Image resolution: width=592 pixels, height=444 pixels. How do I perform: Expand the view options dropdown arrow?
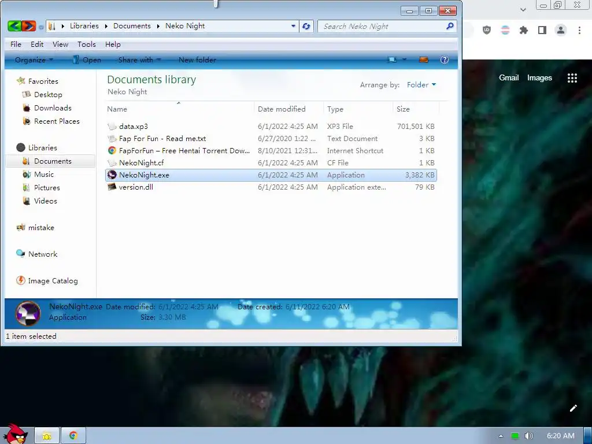(404, 60)
